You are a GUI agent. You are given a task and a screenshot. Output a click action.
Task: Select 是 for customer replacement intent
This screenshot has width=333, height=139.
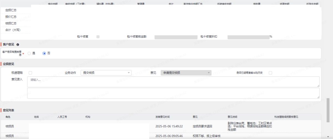(29, 53)
